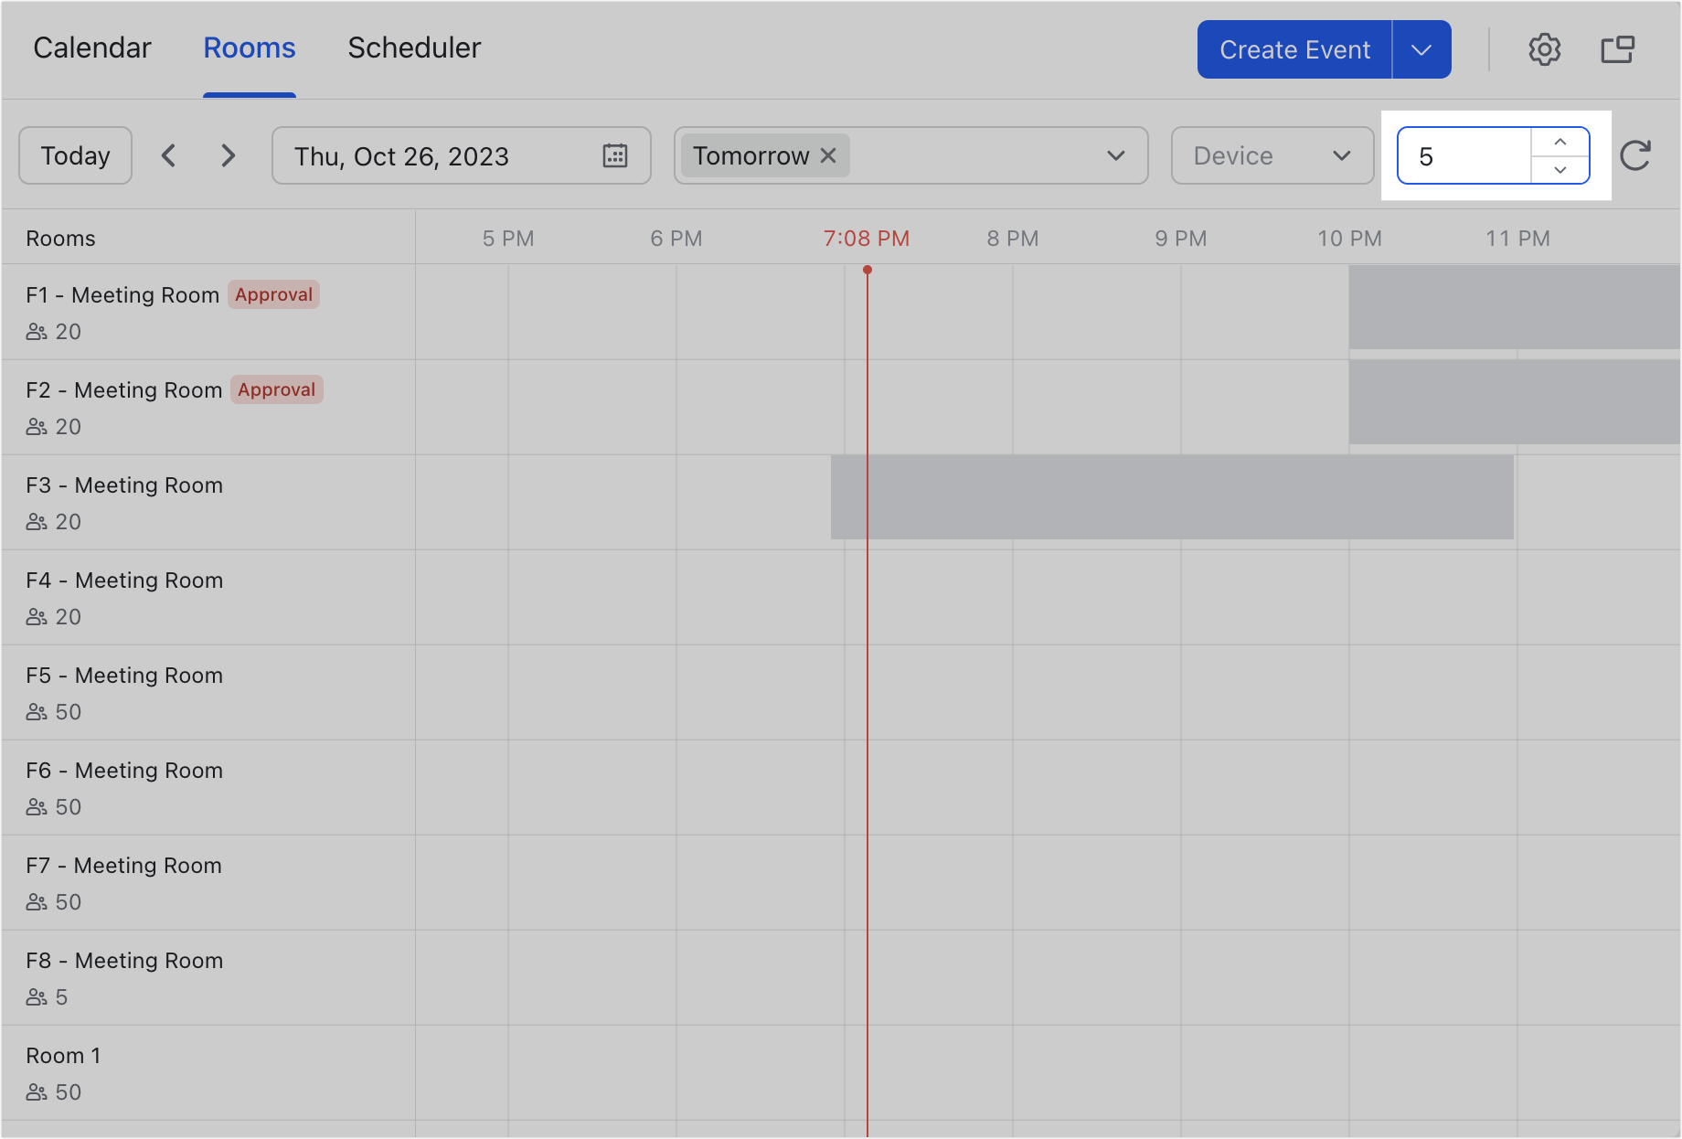This screenshot has width=1682, height=1139.
Task: Expand the Device filter dropdown
Action: coord(1272,155)
